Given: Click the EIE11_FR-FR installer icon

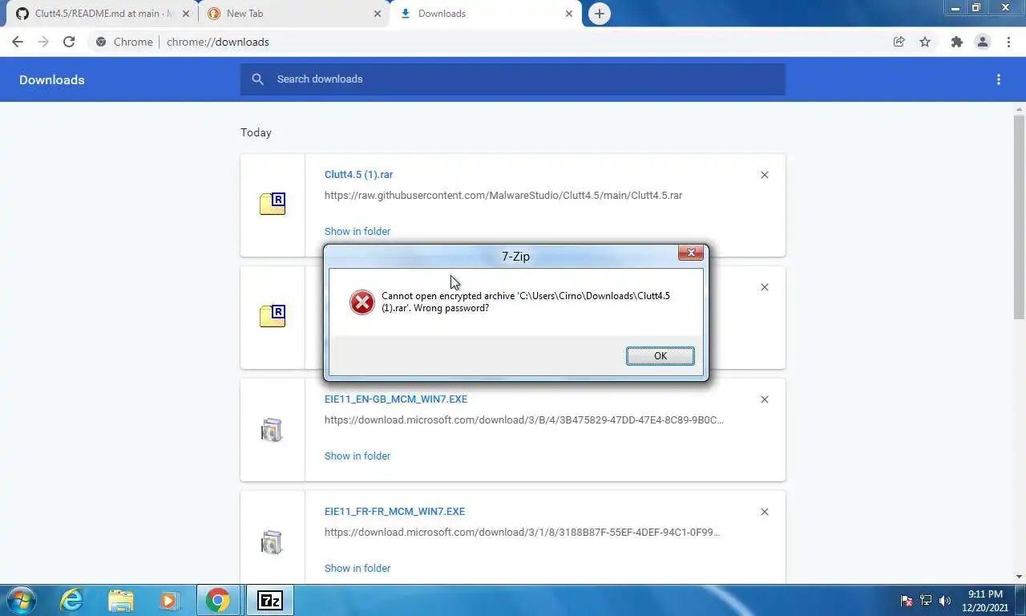Looking at the screenshot, I should pos(273,542).
